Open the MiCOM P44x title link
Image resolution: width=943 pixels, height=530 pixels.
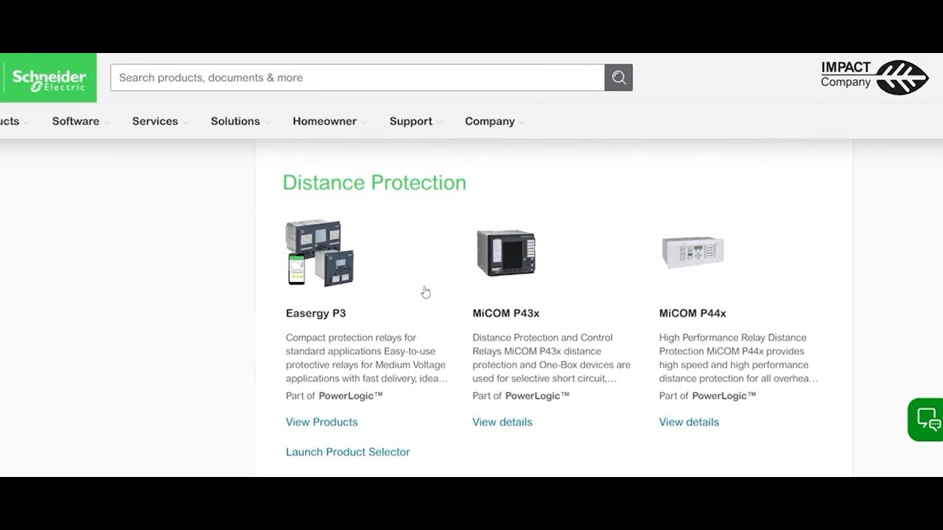point(693,313)
